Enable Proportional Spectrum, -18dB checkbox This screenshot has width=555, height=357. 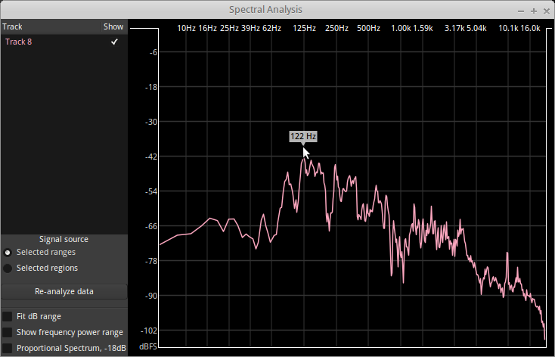(8, 348)
